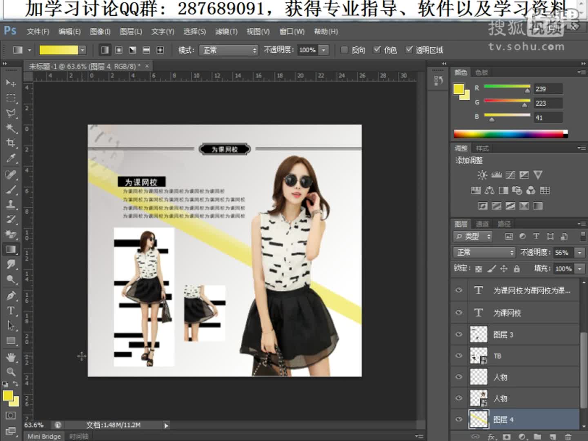
Task: Open the options bar opacity dropdown
Action: (323, 50)
